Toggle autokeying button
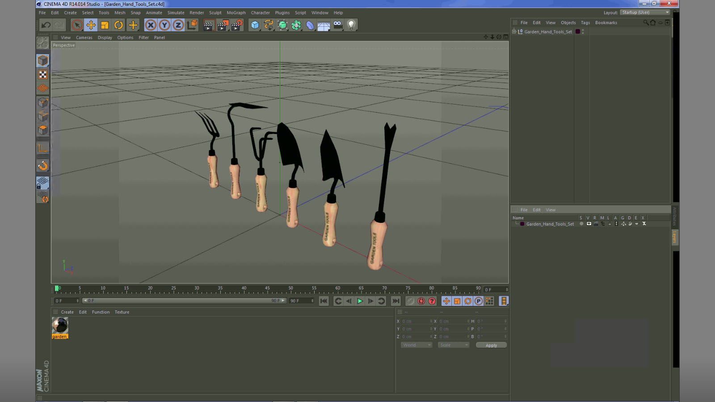Image resolution: width=715 pixels, height=402 pixels. pos(421,301)
